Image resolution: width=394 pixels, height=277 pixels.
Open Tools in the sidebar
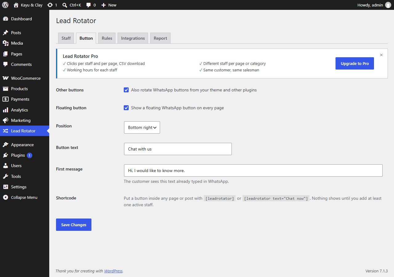click(x=25, y=176)
